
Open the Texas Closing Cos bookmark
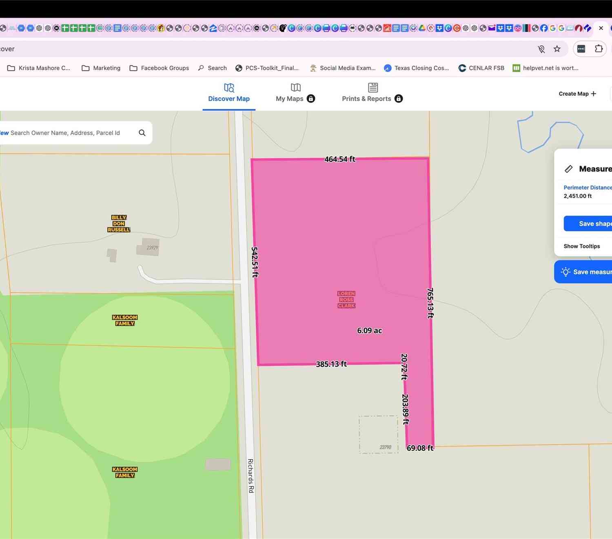pos(417,68)
